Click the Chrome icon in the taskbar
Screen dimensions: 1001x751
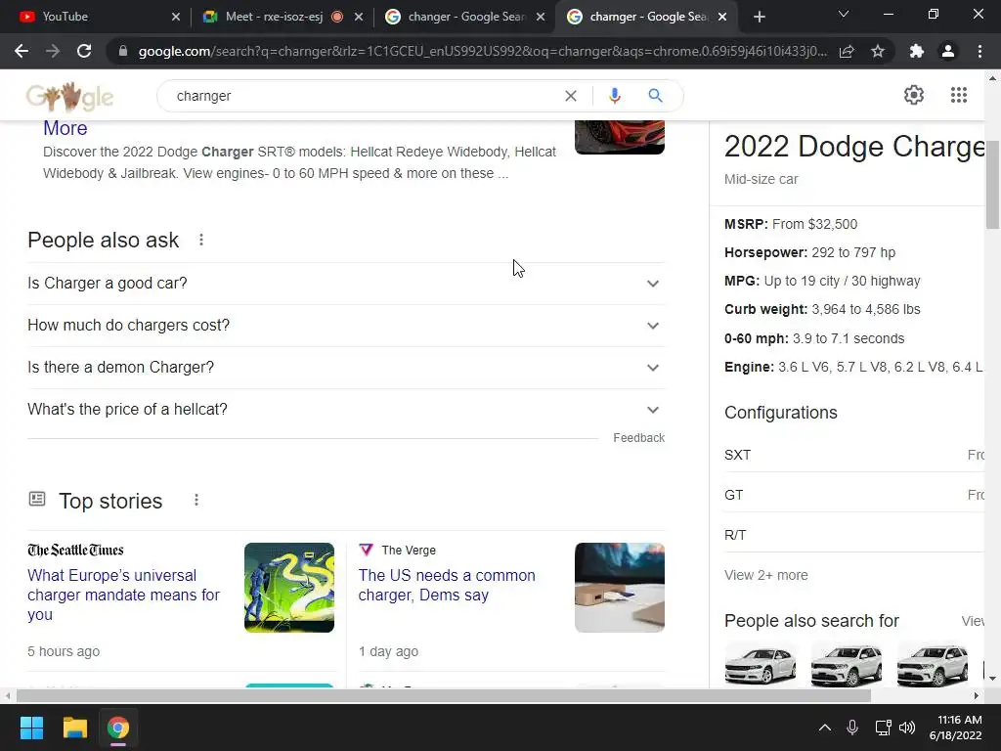tap(118, 728)
